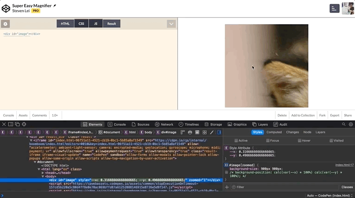This screenshot has width=355, height=198.
Task: Toggle print media styles printer icon
Action: tap(190, 132)
